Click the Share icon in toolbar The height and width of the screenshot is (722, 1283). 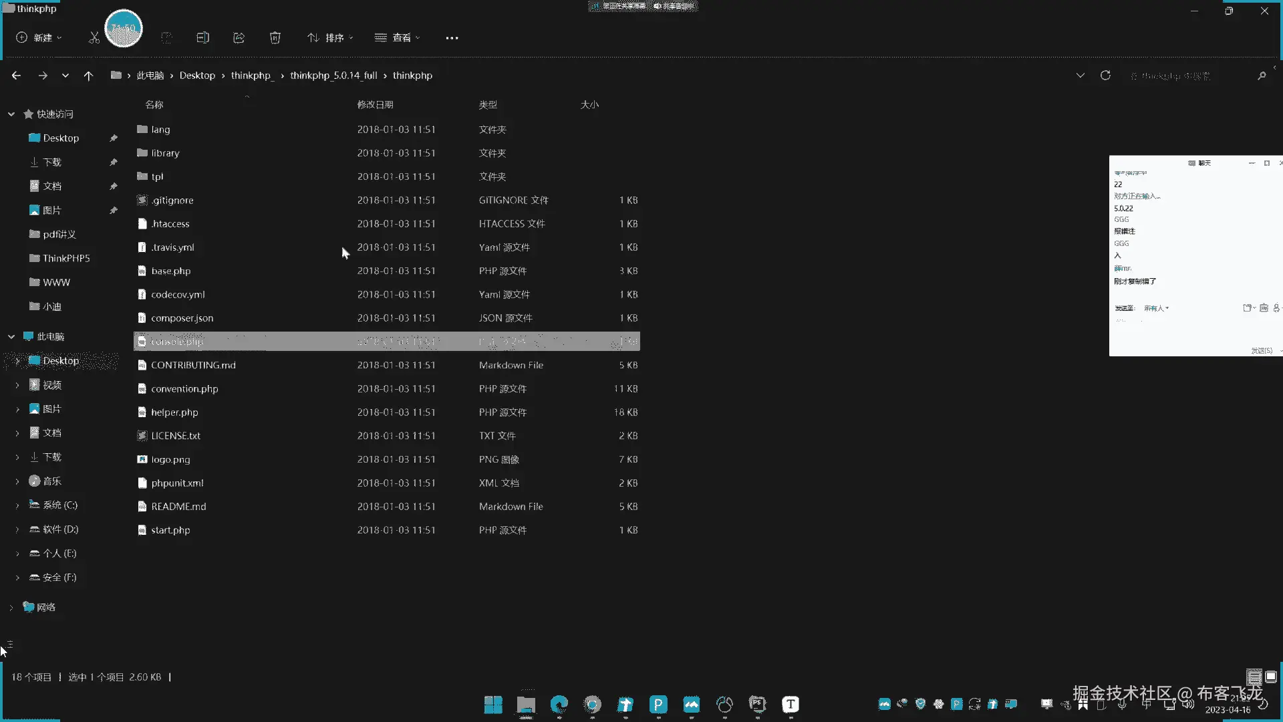tap(239, 37)
